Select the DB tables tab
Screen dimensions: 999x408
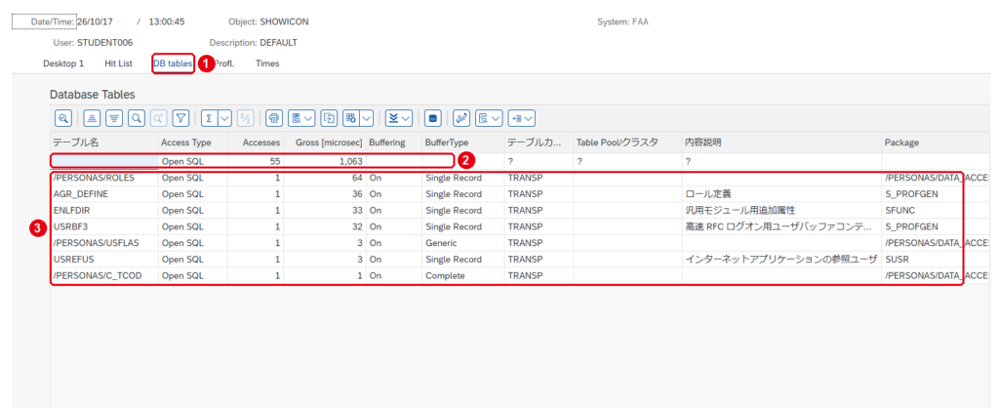click(173, 63)
